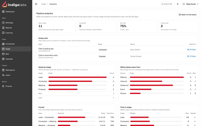This screenshot has width=202, height=126.
Task: Click the MK avatar
Action: tap(184, 4)
